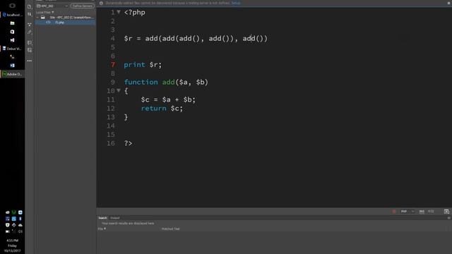
Task: Click the live preview icon in status bar
Action: [446, 212]
